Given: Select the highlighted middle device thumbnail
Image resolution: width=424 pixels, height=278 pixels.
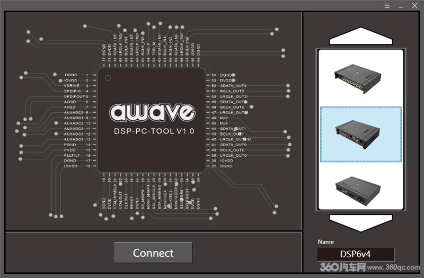Looking at the screenshot, I should pos(361,134).
